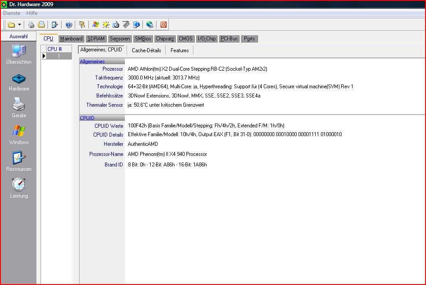Viewport: 426px width, 285px height.
Task: Select Ressourcen in the sidebar
Action: click(19, 162)
